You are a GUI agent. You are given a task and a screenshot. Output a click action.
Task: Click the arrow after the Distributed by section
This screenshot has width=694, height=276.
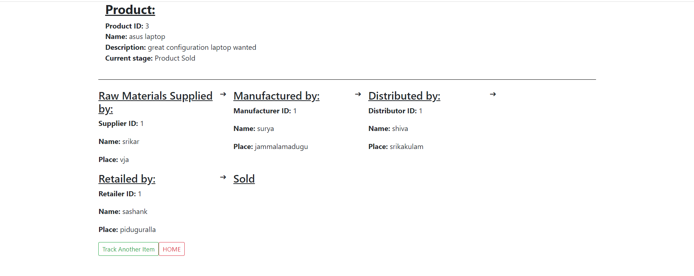(493, 94)
